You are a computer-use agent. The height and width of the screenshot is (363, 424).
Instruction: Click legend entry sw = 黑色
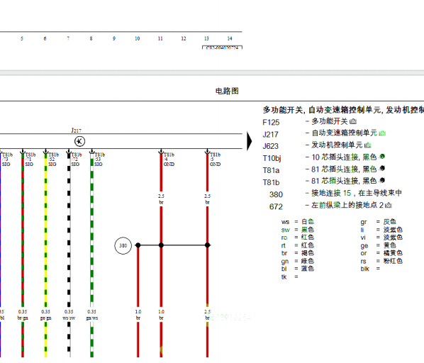click(x=298, y=230)
